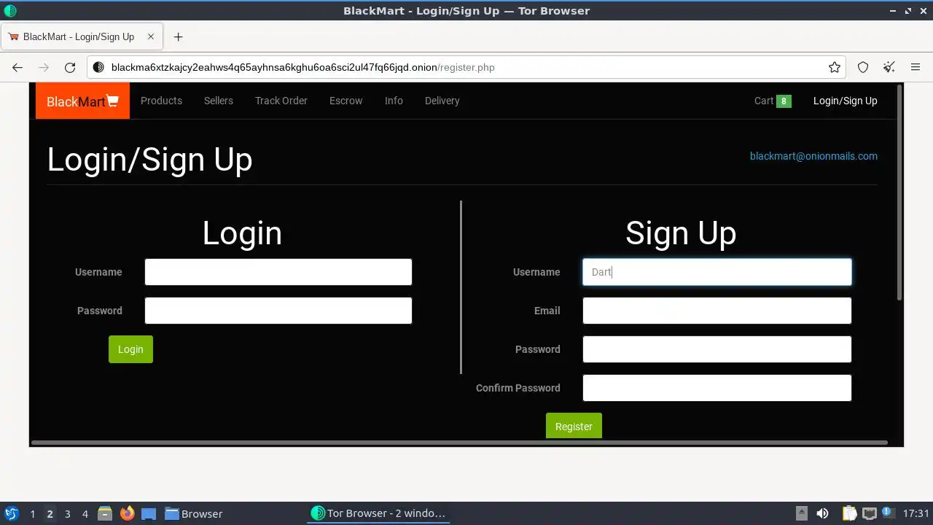
Task: Open the update notifier tray icon
Action: coord(888,513)
